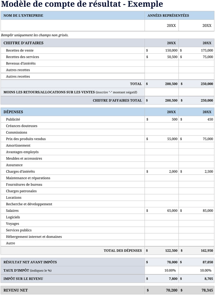Click the Amortissement row label

pyautogui.click(x=18, y=145)
